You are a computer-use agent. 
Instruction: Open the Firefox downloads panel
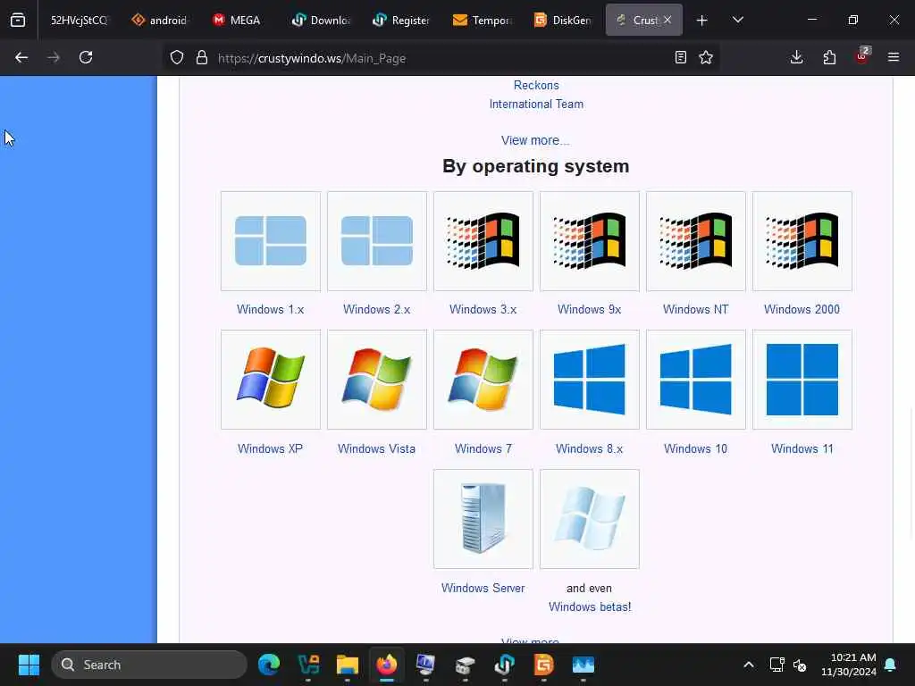click(x=796, y=57)
